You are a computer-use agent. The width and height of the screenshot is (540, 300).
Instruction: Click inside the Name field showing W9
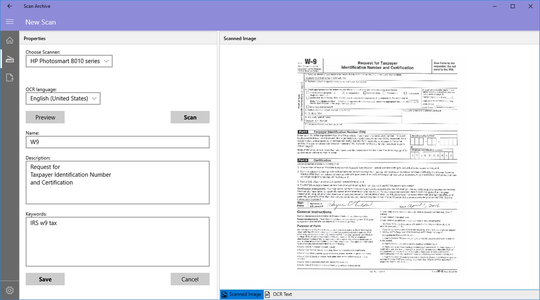pos(117,142)
